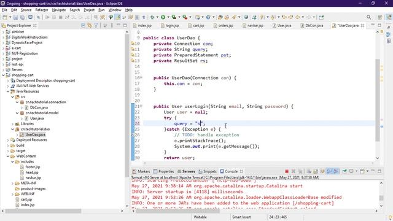The height and width of the screenshot is (221, 393).
Task: Click the Next Annotation icon
Action: (262, 17)
